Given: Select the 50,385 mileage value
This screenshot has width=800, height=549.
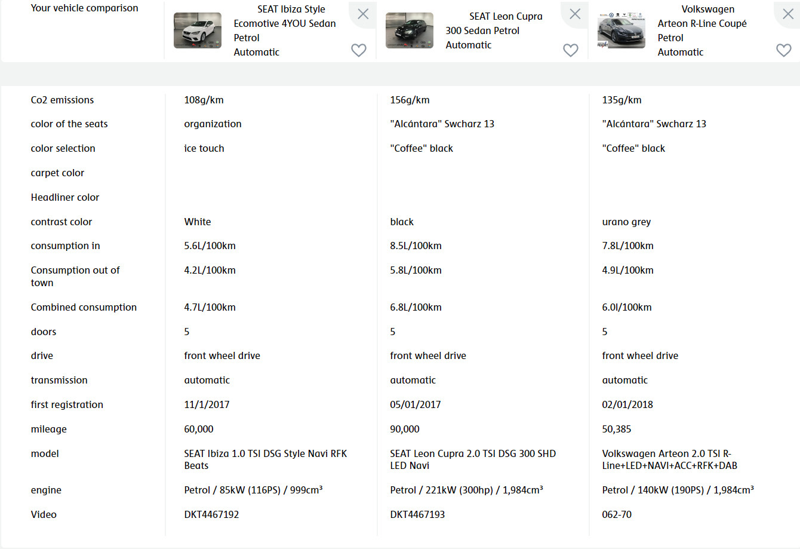Looking at the screenshot, I should (617, 430).
